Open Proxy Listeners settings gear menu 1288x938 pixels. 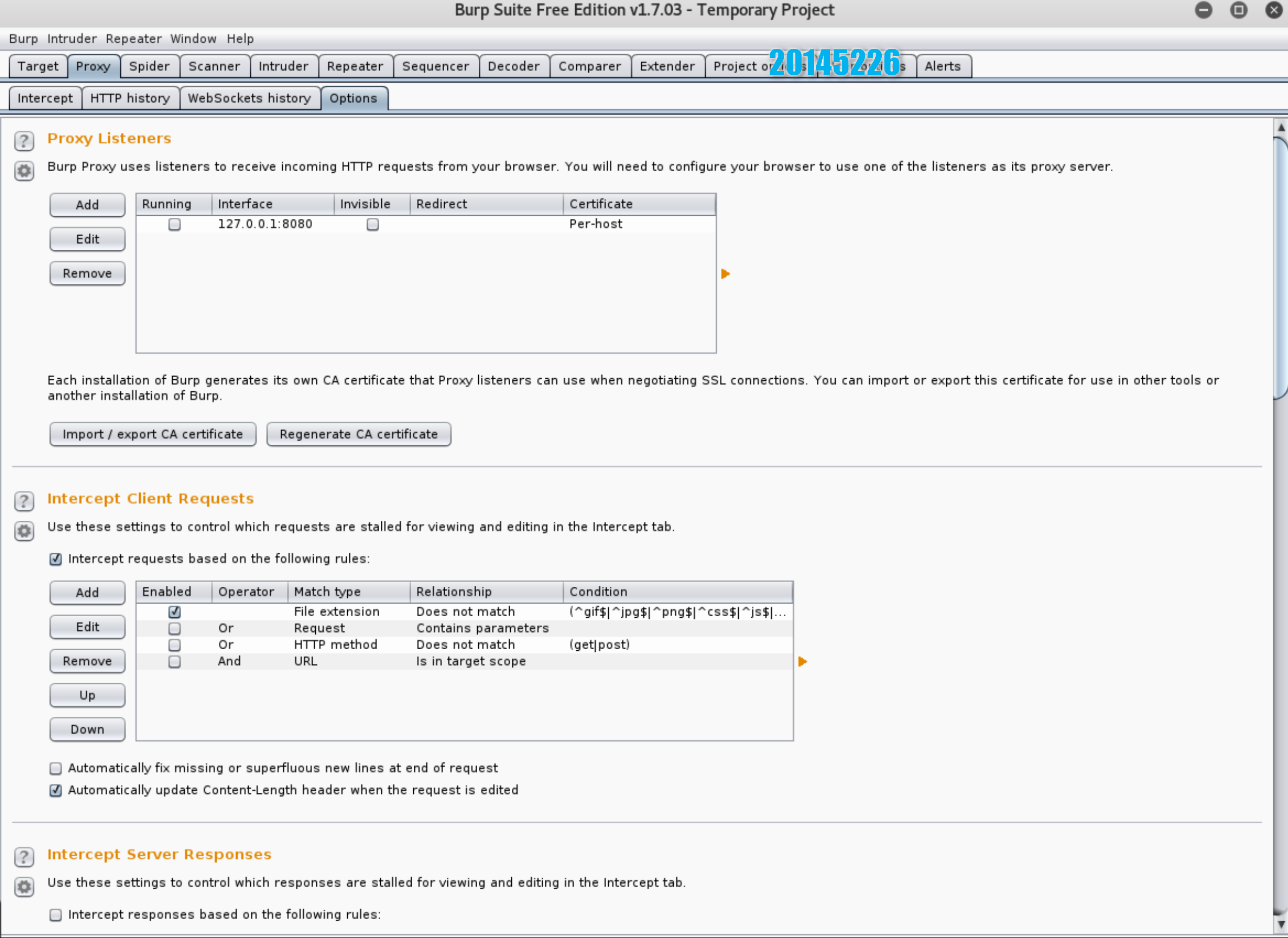click(24, 171)
